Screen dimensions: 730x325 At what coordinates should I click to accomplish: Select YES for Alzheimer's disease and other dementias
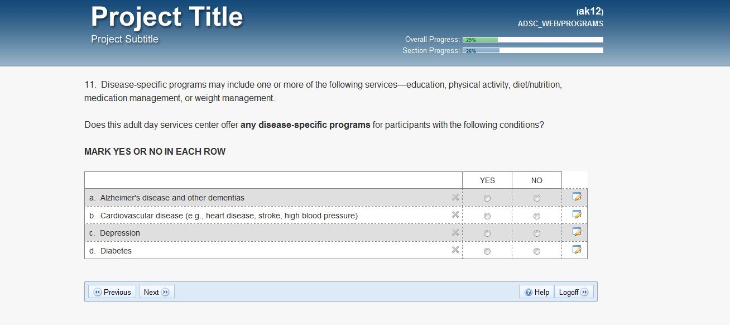pyautogui.click(x=487, y=198)
